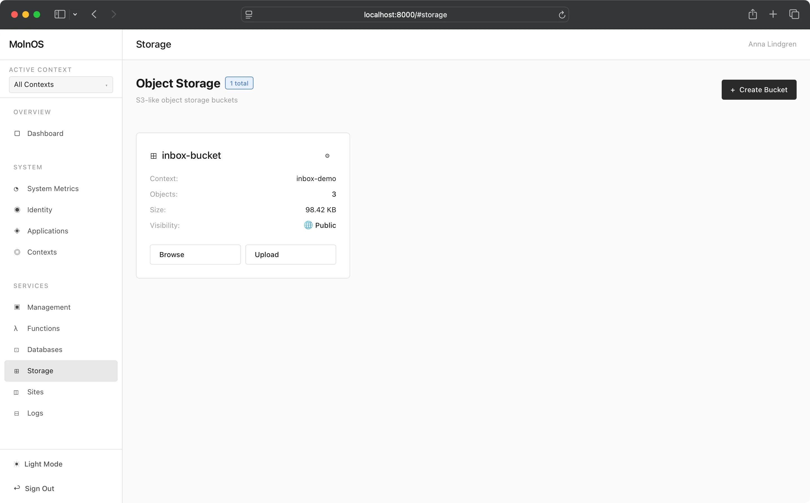The height and width of the screenshot is (503, 810).
Task: Sign Out of MolnOS
Action: click(x=39, y=488)
